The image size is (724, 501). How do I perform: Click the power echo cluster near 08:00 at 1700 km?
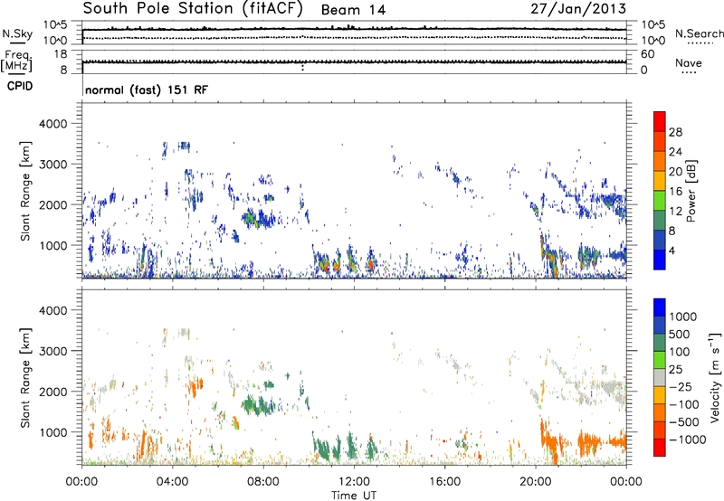point(259,219)
